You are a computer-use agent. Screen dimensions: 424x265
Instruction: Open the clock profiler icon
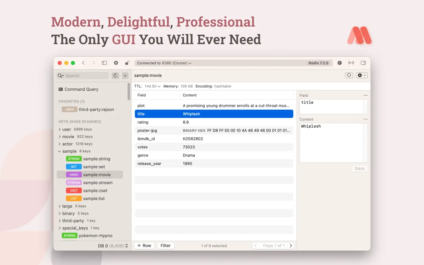340,63
